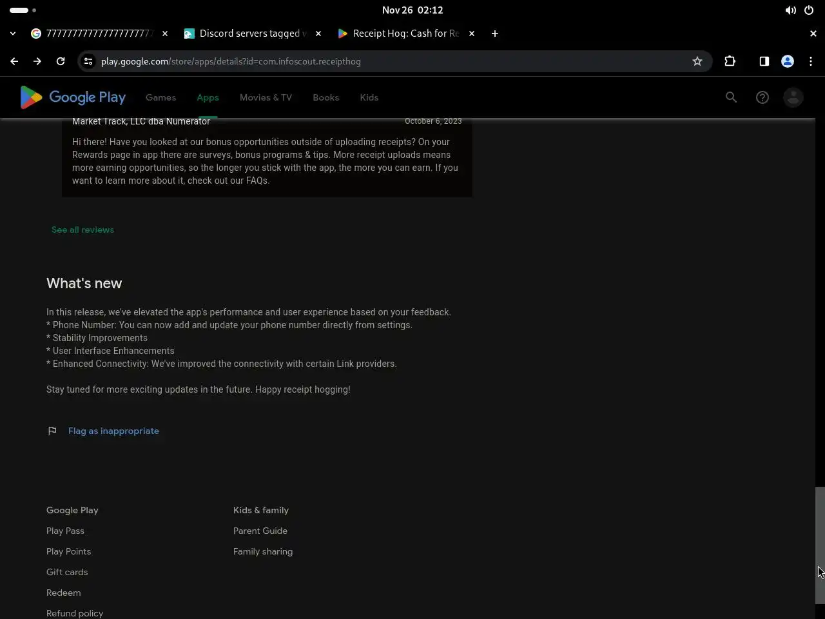This screenshot has height=619, width=825.
Task: Switch to the Discord servers tagged tab
Action: [x=253, y=34]
